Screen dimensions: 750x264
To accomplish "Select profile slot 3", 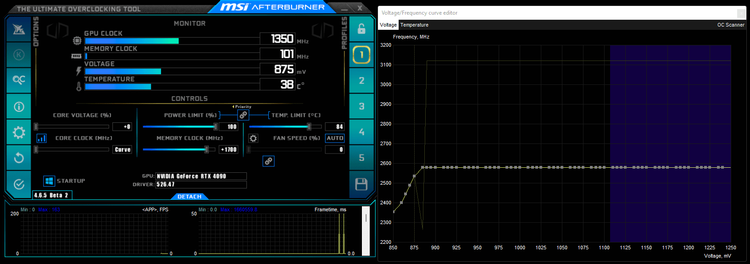I will click(x=361, y=106).
